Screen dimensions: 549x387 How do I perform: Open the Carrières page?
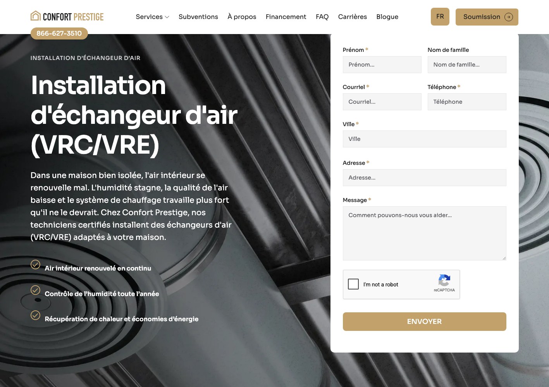pyautogui.click(x=353, y=17)
